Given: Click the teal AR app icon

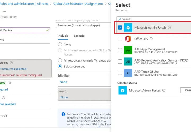Looking at the screenshot, I should 128,62.
